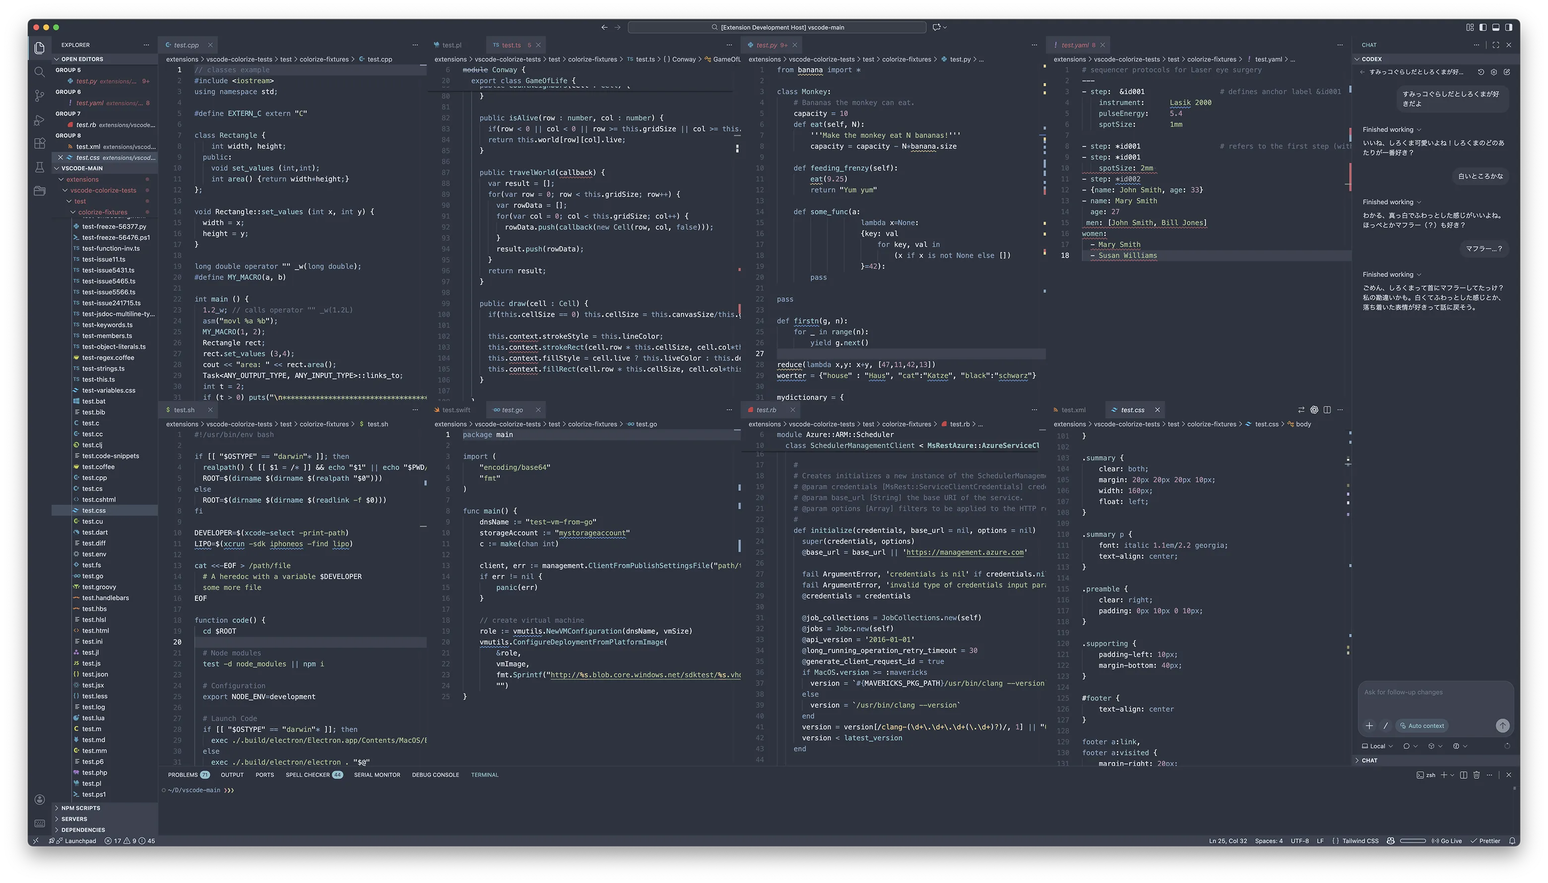The image size is (1548, 883).
Task: Click Prettier in the status bar
Action: click(x=1485, y=841)
